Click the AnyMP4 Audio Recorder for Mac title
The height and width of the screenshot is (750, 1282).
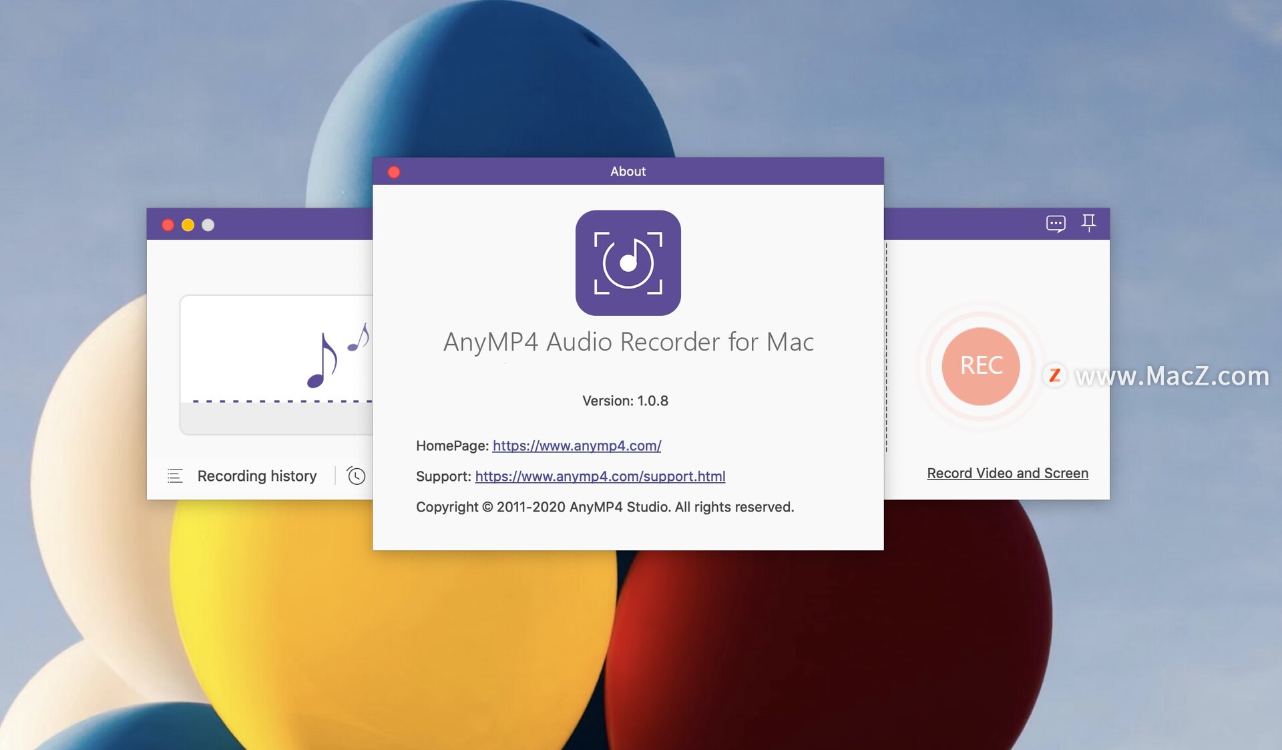point(628,342)
